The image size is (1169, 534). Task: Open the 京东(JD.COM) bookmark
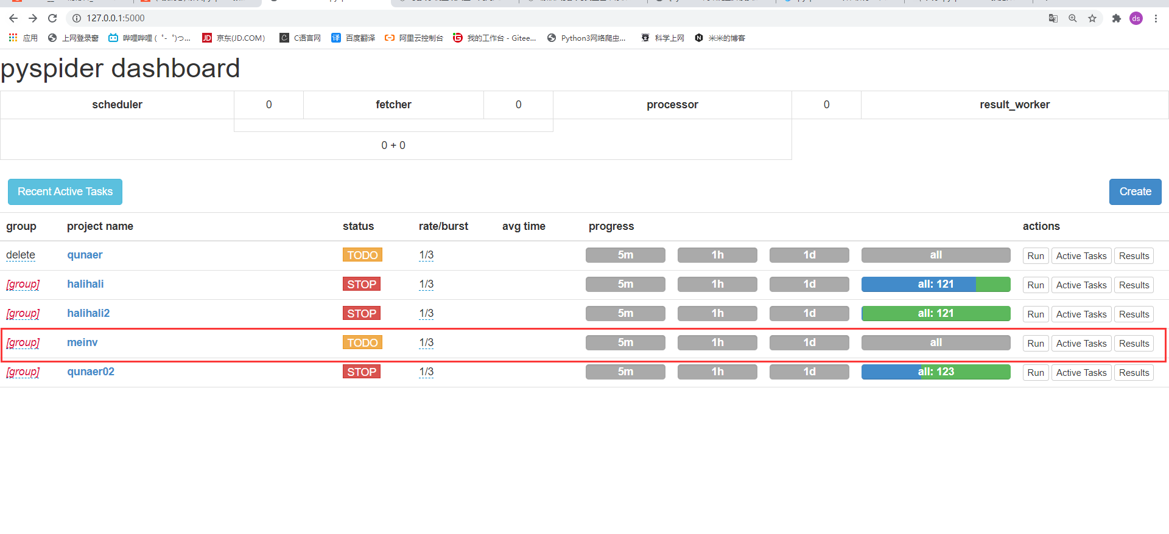[x=234, y=38]
